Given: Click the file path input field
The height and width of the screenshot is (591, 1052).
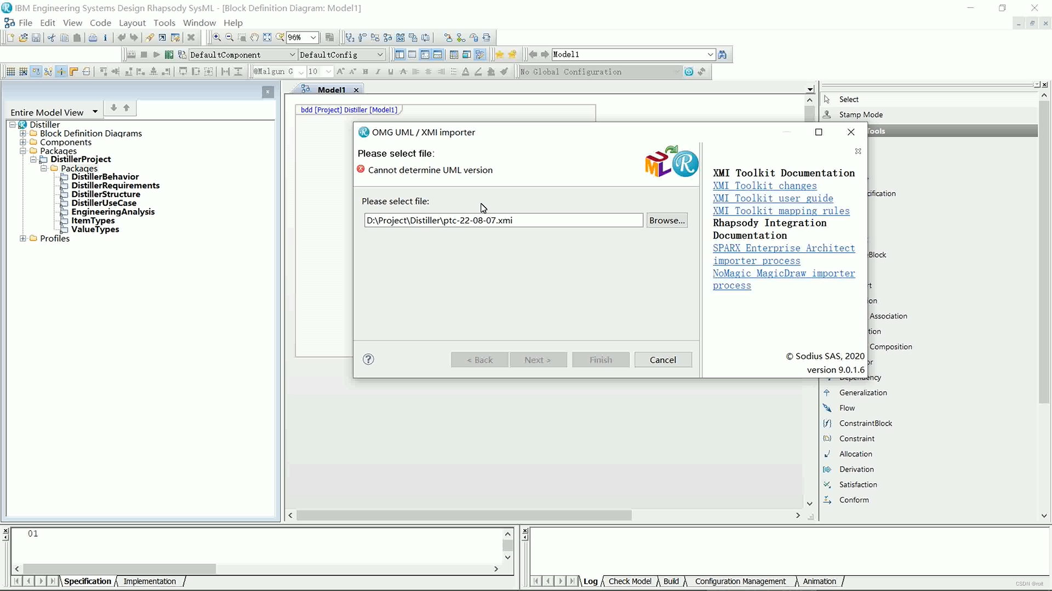Looking at the screenshot, I should pos(504,220).
